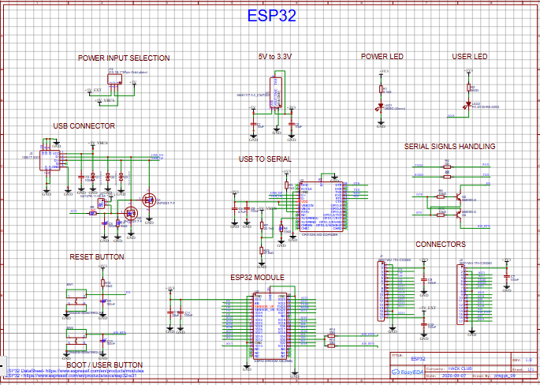Select the green power LED symbol LED1

coord(382,108)
